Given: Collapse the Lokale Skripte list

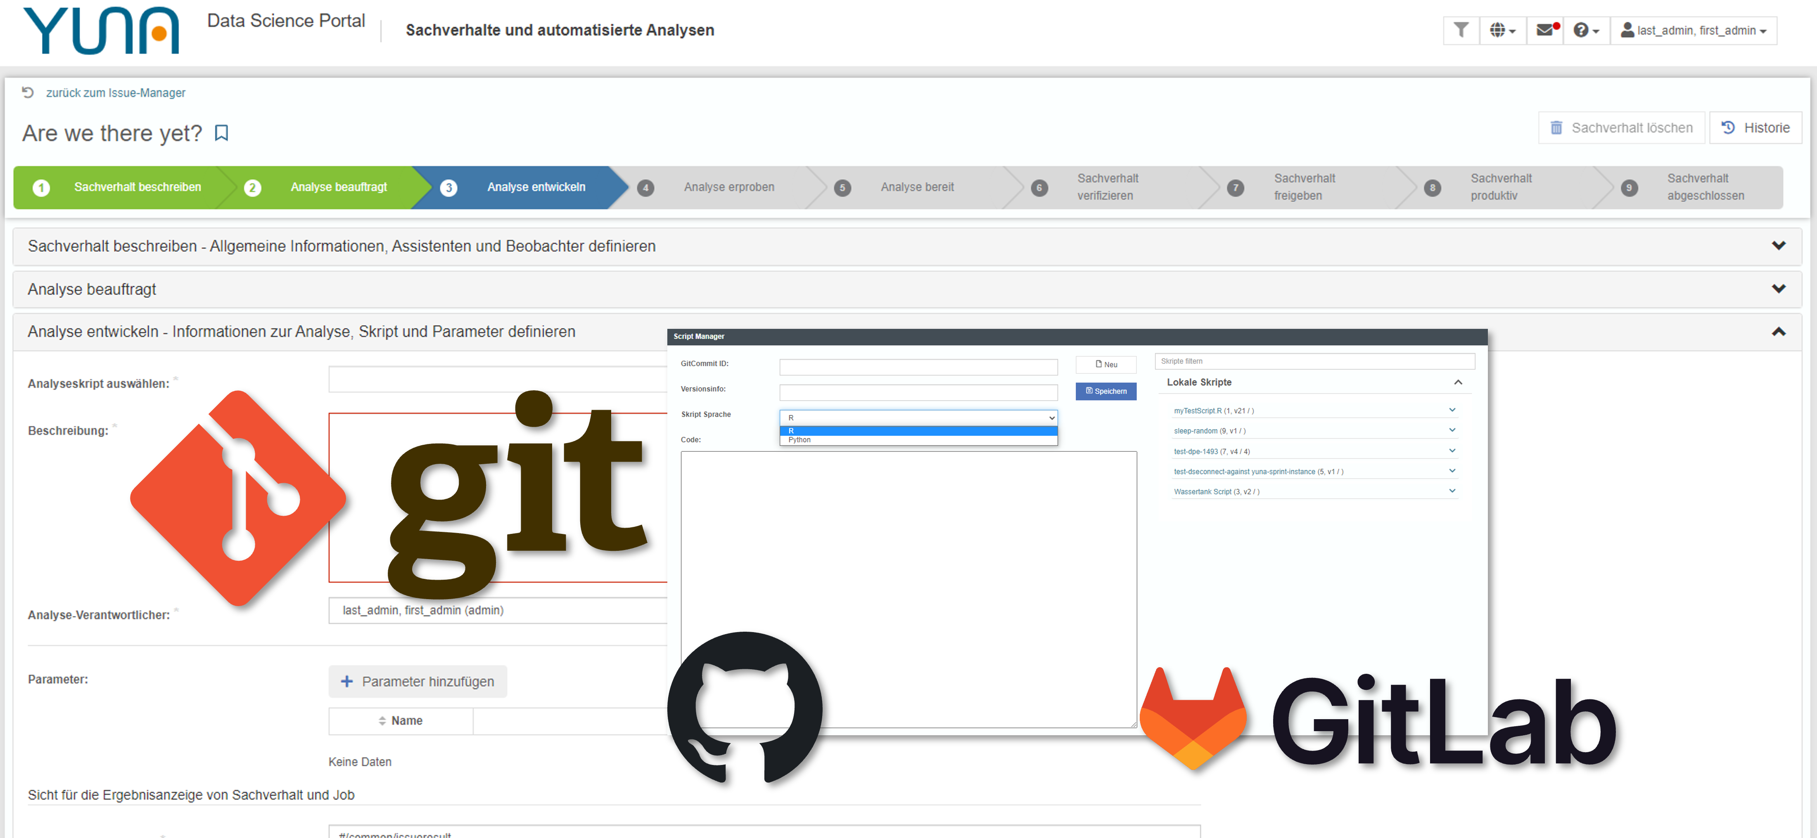Looking at the screenshot, I should (1458, 382).
